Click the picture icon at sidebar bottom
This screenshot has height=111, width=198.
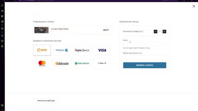pyautogui.click(x=2, y=105)
